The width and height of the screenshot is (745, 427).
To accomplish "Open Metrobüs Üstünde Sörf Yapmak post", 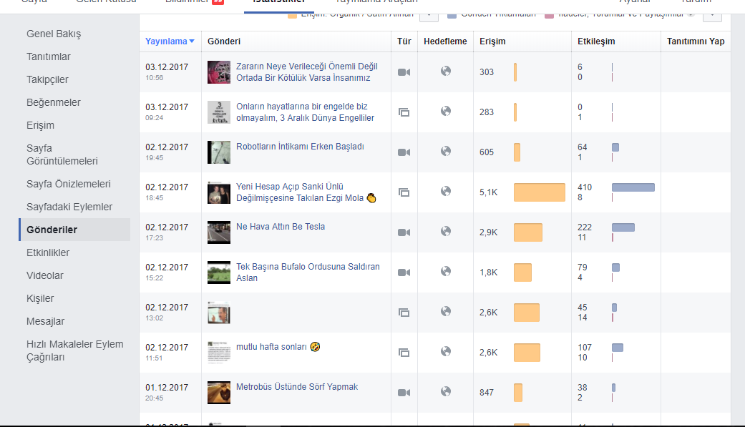I will 297,387.
